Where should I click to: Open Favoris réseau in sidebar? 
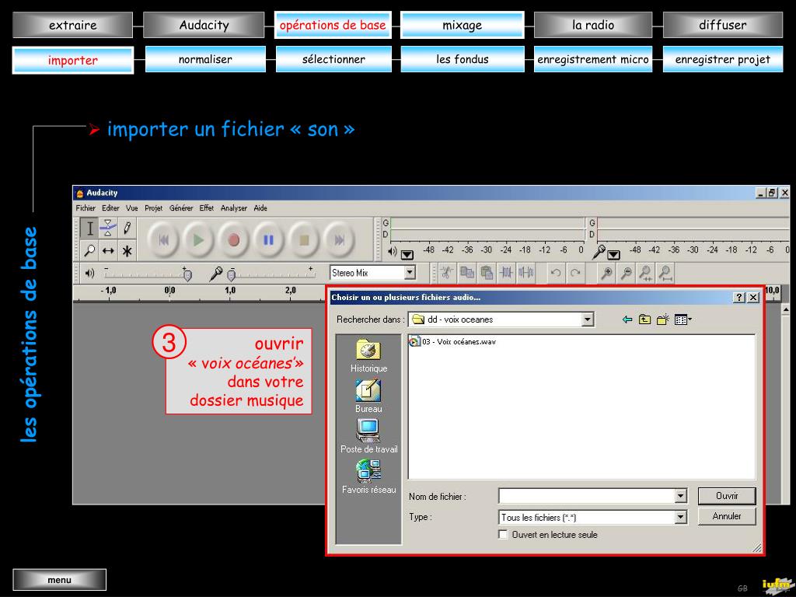tap(368, 477)
